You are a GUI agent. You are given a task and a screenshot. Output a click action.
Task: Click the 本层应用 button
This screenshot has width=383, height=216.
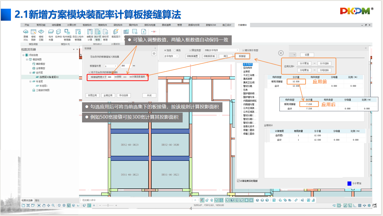point(92,95)
